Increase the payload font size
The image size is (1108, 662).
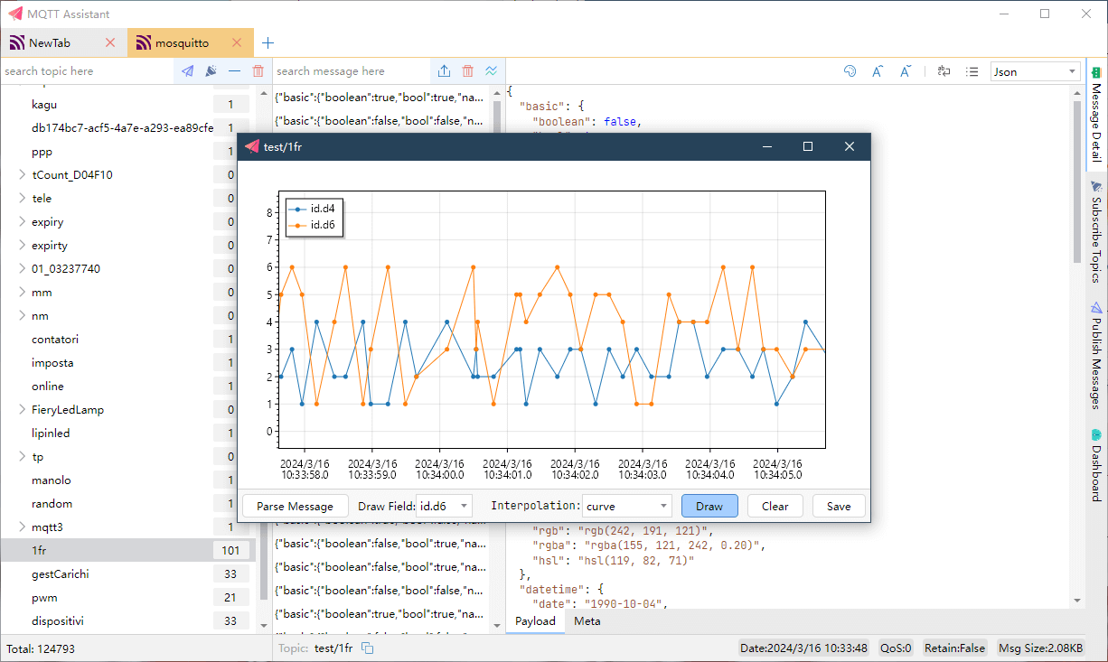878,71
